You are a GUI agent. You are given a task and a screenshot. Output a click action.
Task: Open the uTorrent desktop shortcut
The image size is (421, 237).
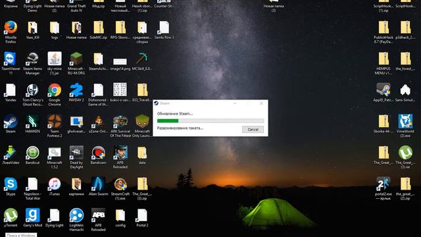(11, 215)
